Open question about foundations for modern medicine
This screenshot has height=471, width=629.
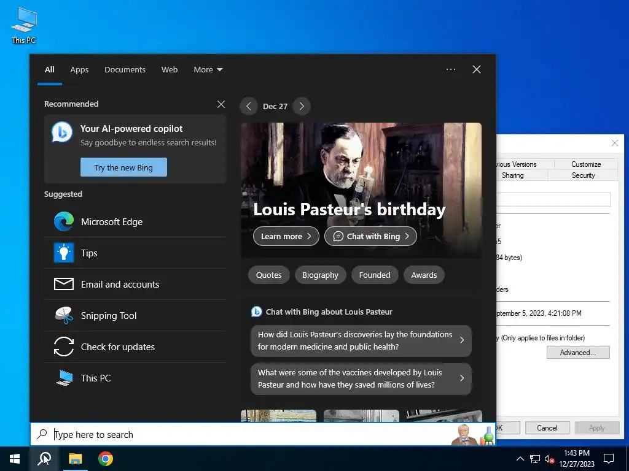pyautogui.click(x=361, y=341)
